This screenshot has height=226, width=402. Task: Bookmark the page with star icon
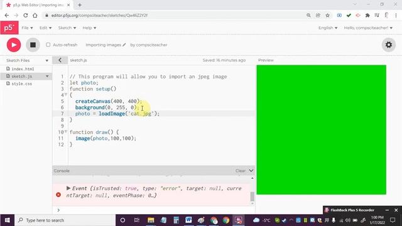pos(327,15)
